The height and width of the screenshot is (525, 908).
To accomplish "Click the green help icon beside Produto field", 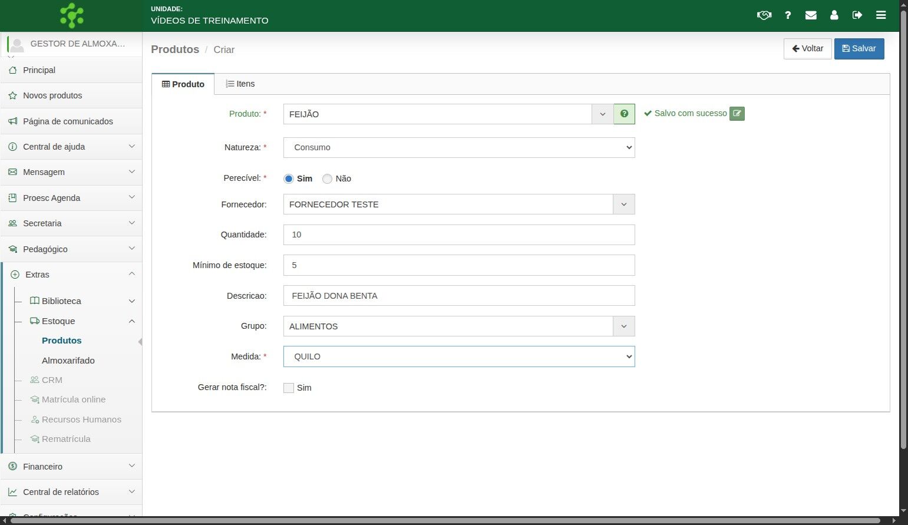I will point(624,114).
